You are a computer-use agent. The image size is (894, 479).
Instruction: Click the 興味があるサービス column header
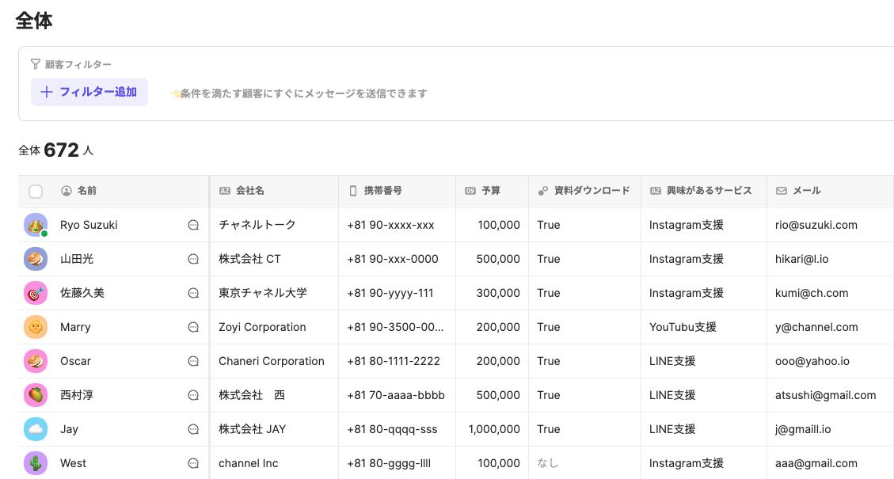pos(709,191)
